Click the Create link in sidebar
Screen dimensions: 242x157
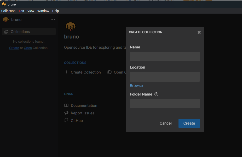tap(14, 48)
